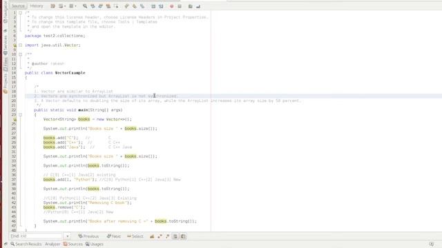Click the Select button in find bar
The height and width of the screenshot is (248, 442).
tap(135, 236)
